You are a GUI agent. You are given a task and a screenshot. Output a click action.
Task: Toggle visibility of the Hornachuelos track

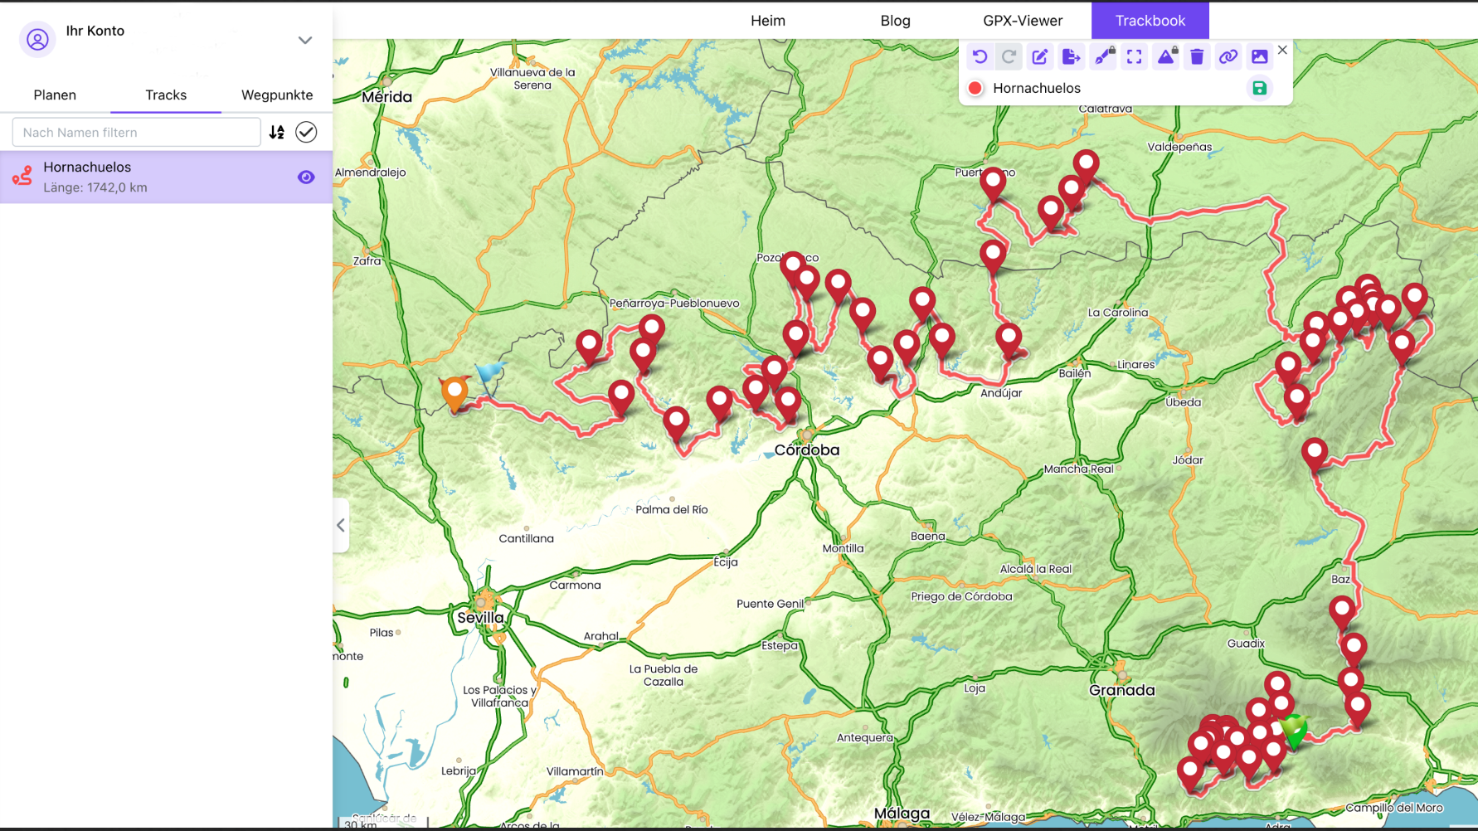click(306, 177)
